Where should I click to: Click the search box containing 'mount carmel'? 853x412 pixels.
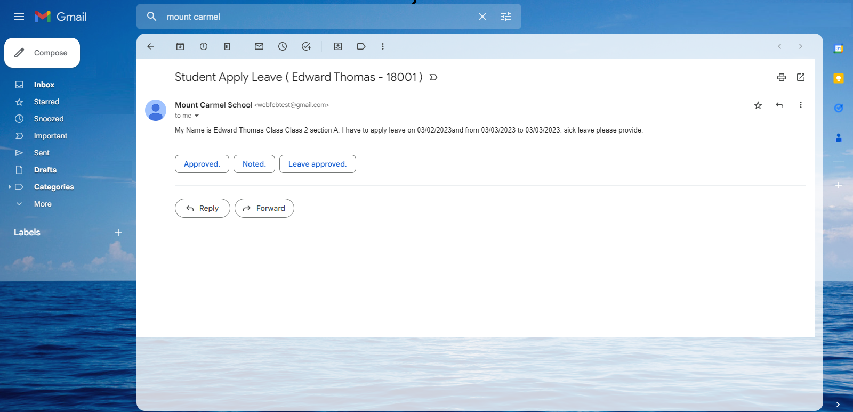(315, 17)
